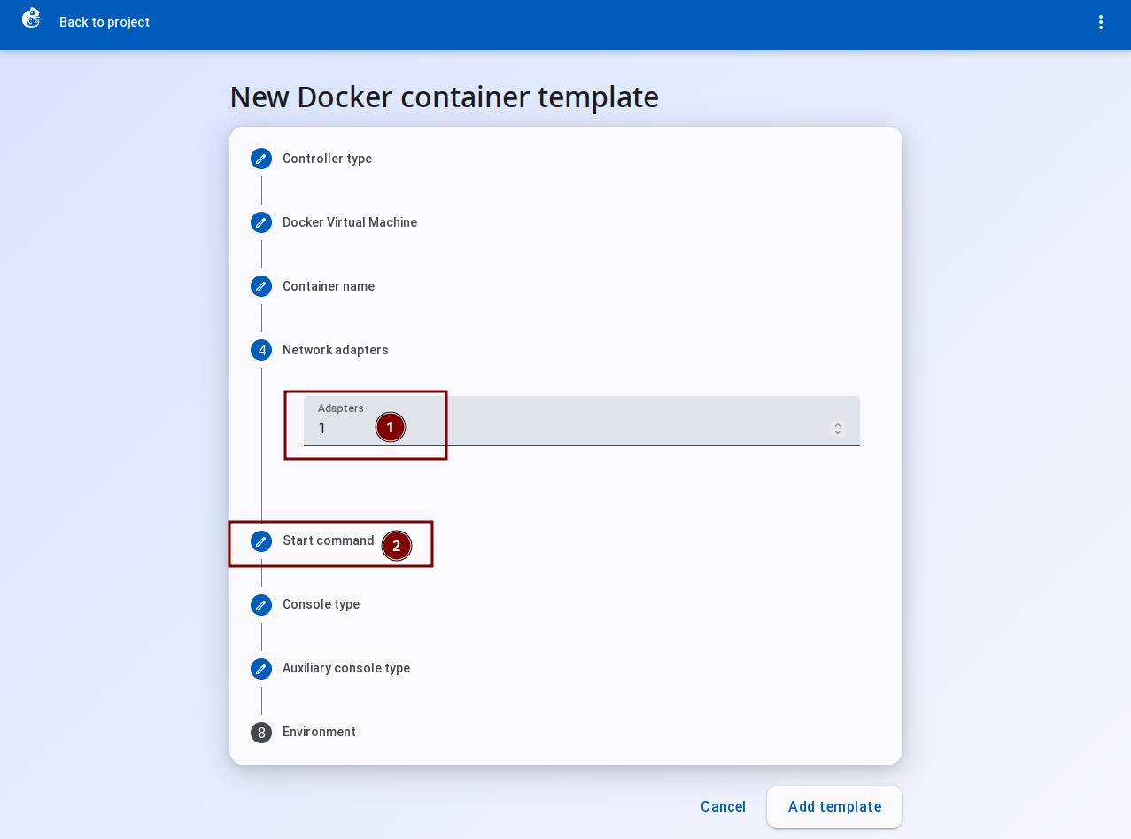Open the Container name step
Image resolution: width=1131 pixels, height=839 pixels.
pyautogui.click(x=329, y=286)
